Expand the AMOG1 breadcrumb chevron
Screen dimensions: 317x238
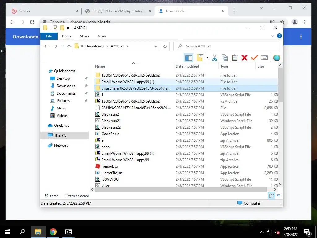point(127,46)
